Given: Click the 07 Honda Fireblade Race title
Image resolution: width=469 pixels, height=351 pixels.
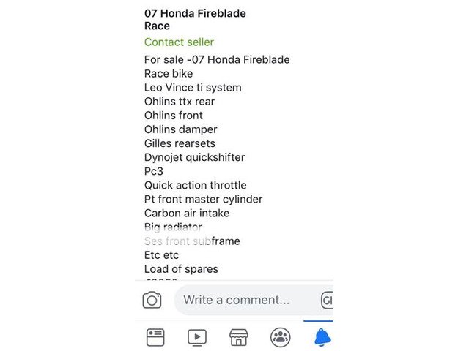Looking at the screenshot, I should click(x=195, y=20).
